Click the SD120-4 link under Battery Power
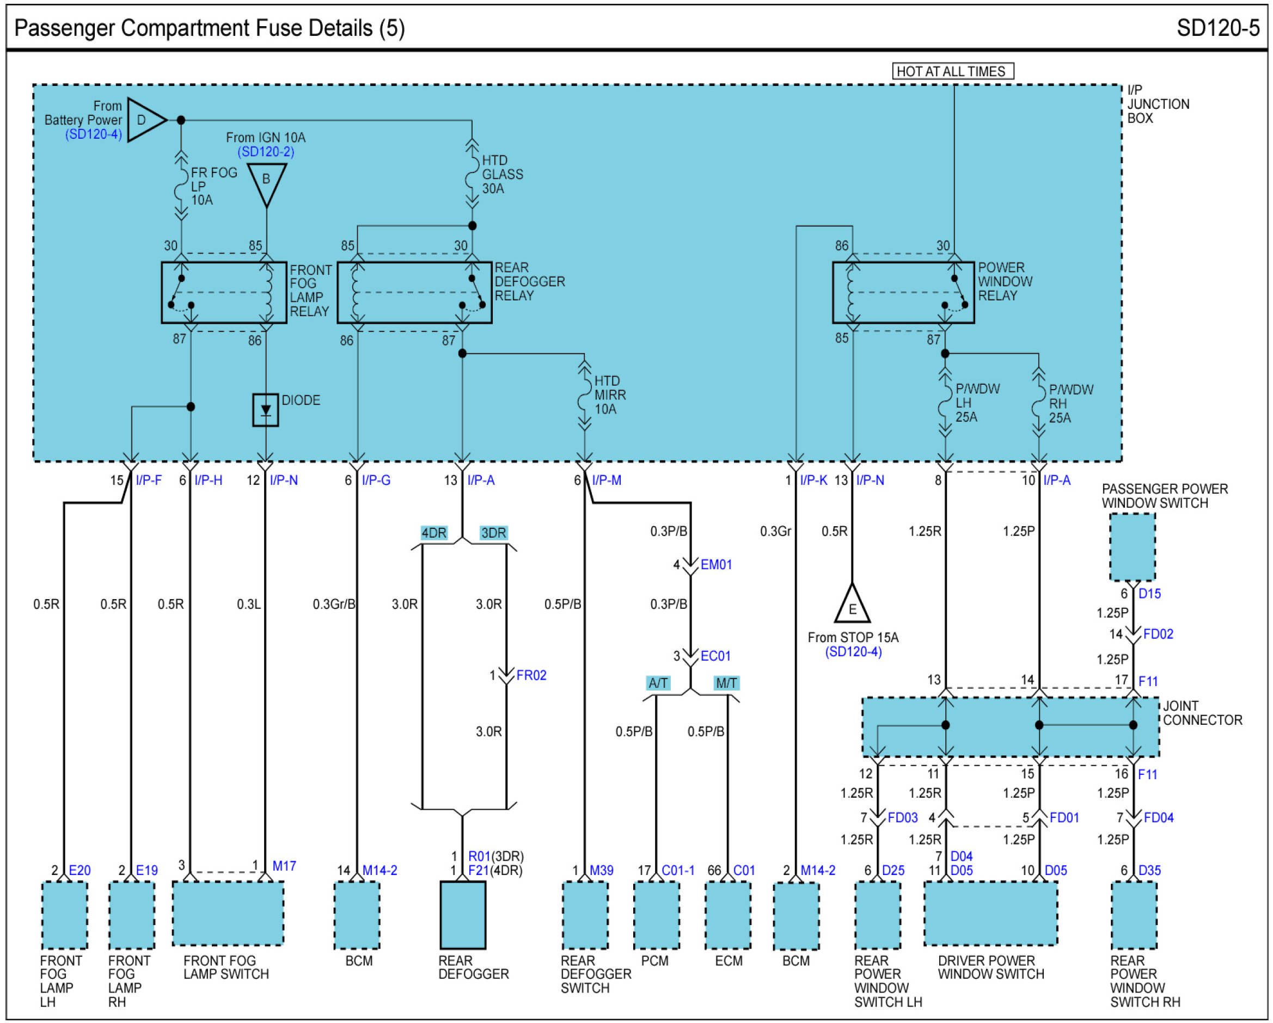Viewport: 1273px width, 1023px height. pos(93,134)
